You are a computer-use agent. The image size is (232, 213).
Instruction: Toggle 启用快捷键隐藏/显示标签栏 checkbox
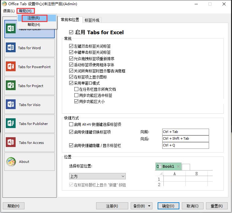click(x=71, y=145)
